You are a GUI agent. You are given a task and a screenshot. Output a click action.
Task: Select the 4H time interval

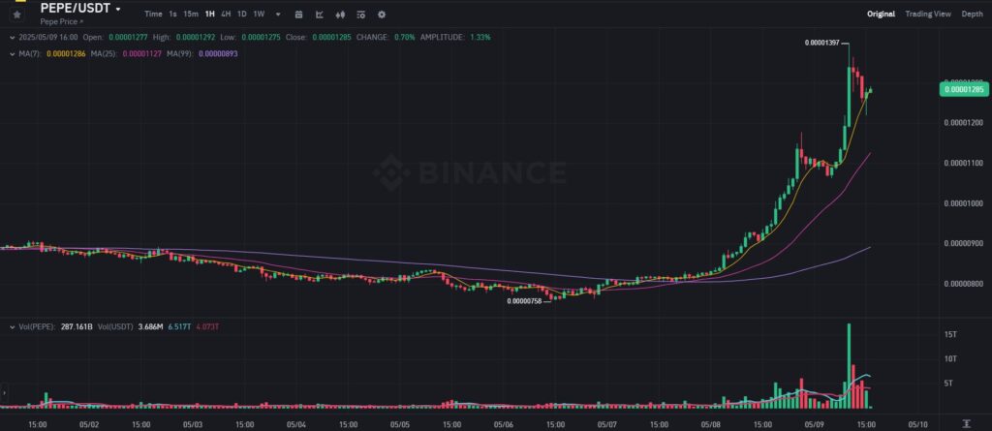coord(226,15)
